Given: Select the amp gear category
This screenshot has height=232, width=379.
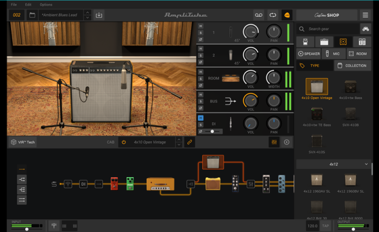Looking at the screenshot, I should click(x=324, y=42).
